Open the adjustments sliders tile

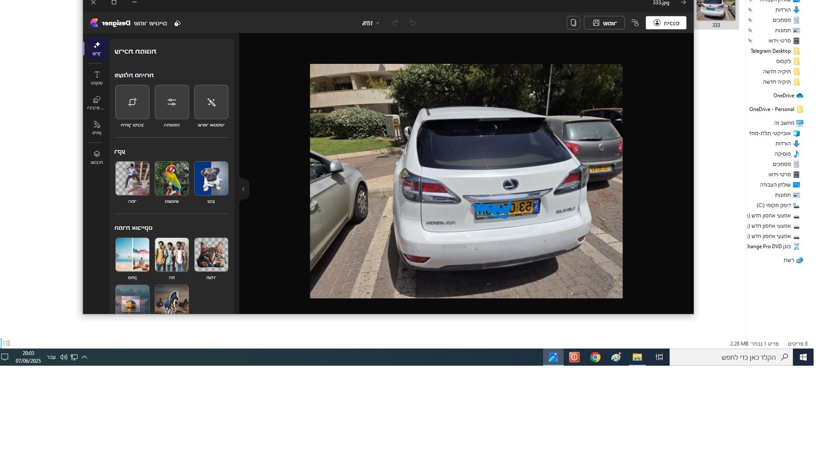tap(172, 102)
